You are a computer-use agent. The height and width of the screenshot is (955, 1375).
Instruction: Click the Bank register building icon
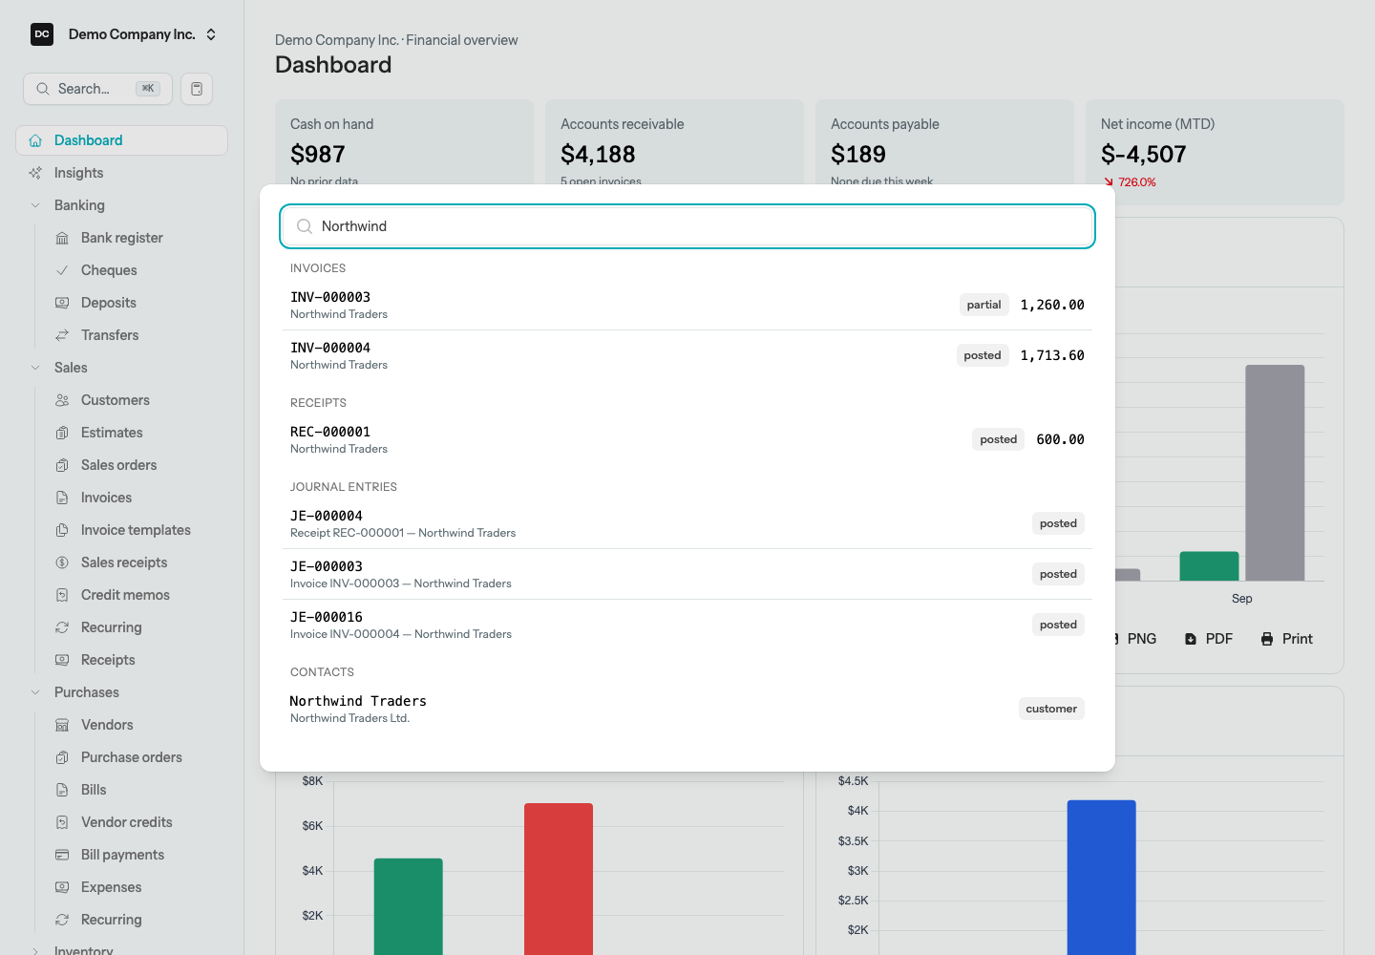click(x=62, y=238)
